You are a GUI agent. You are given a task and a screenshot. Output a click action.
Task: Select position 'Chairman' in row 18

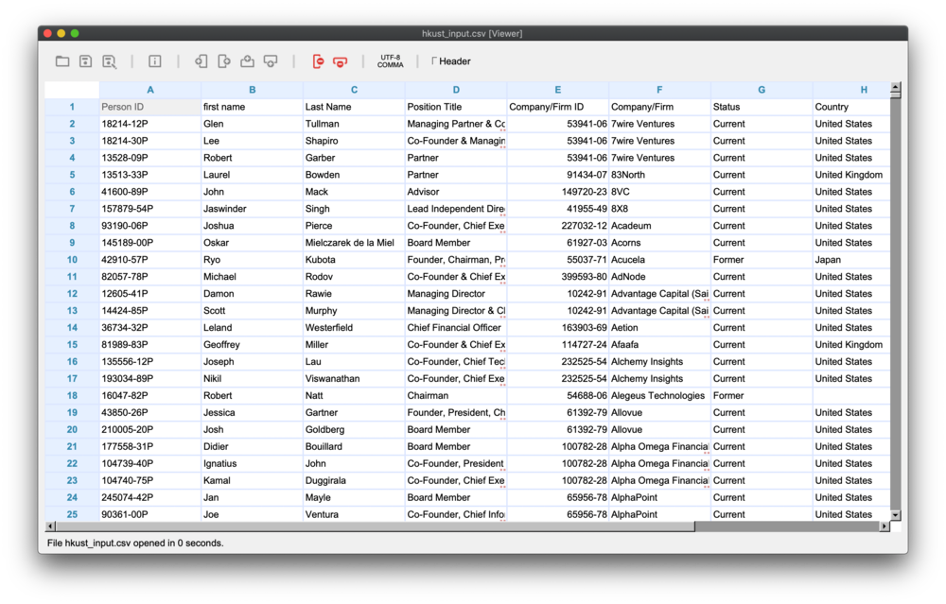[456, 396]
